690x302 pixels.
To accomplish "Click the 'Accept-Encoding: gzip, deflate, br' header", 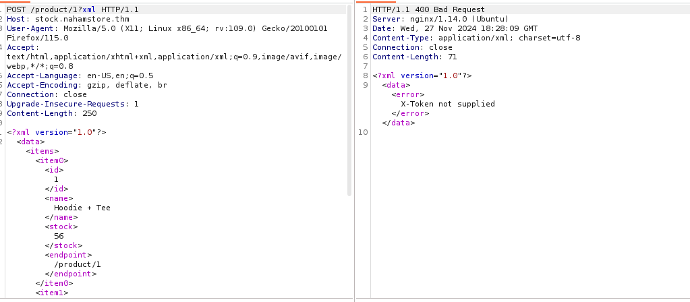I will (x=87, y=86).
